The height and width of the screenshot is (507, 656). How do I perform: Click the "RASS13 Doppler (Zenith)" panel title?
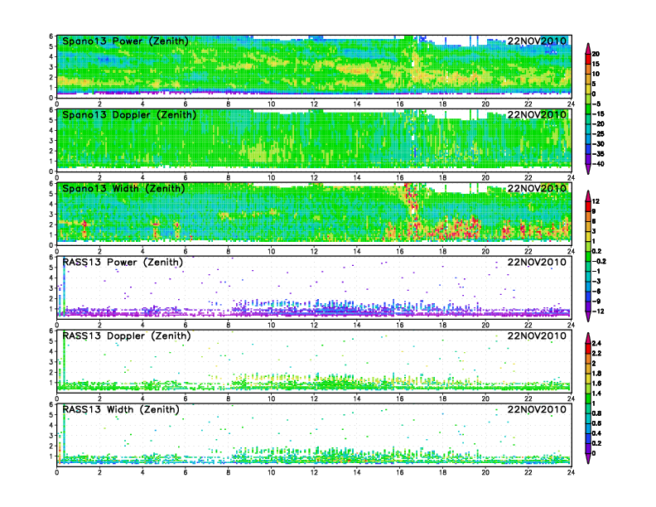tap(127, 336)
